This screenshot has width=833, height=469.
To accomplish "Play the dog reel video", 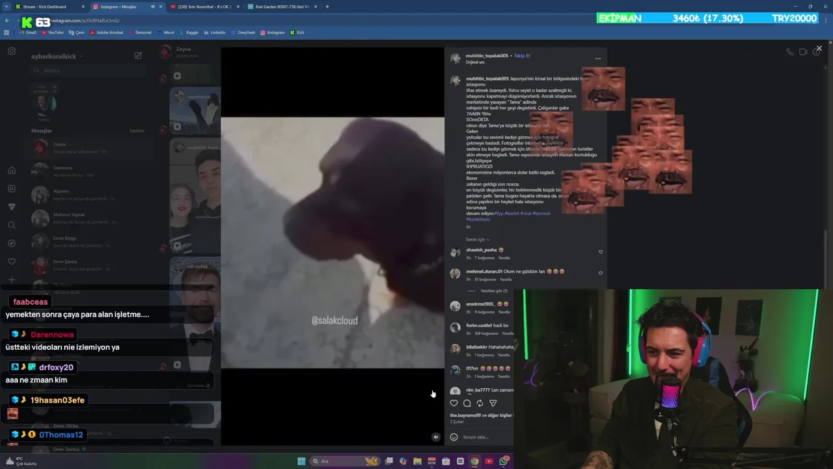I will pyautogui.click(x=333, y=243).
